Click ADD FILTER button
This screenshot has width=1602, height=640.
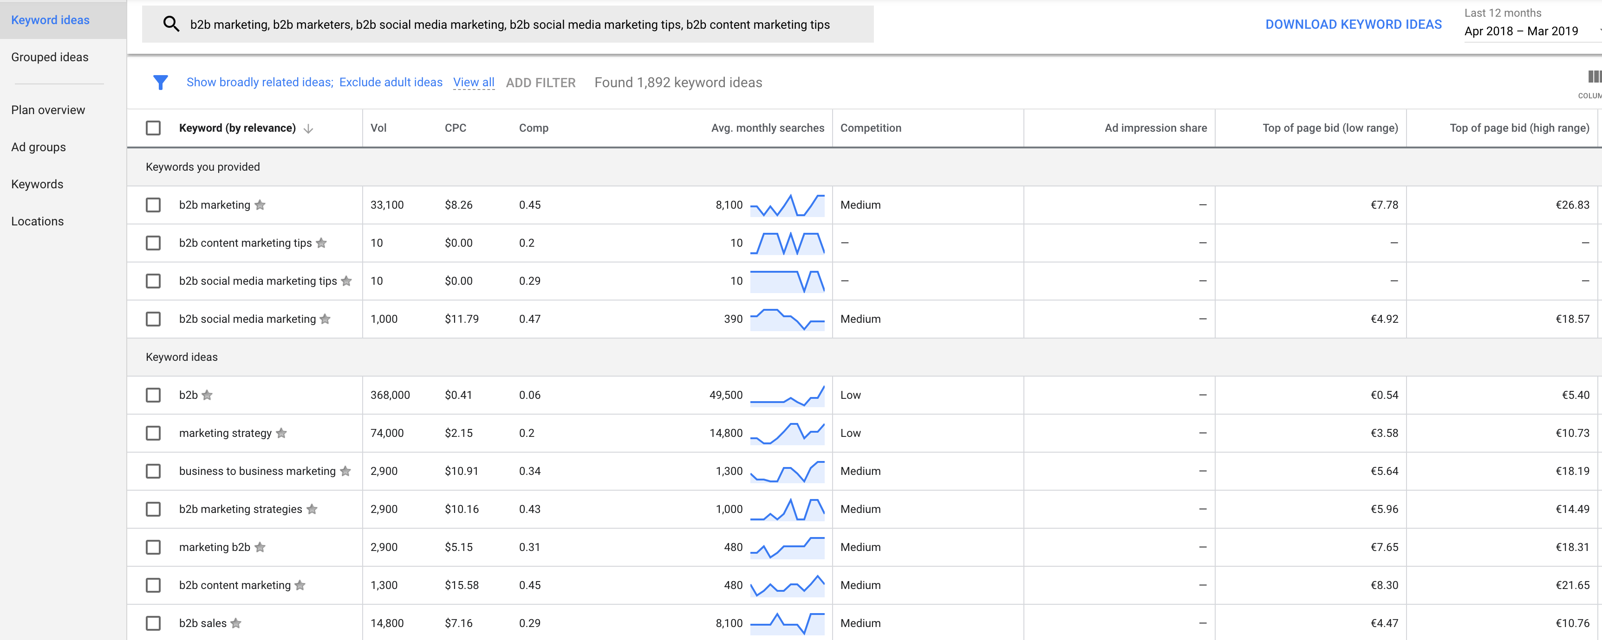[541, 83]
